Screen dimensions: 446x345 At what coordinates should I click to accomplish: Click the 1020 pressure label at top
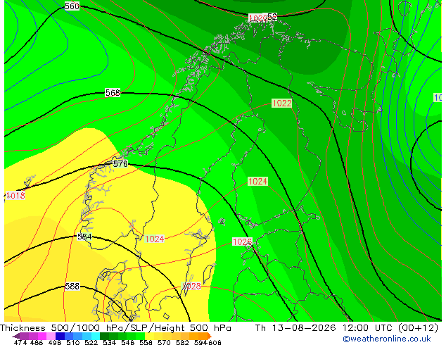257,18
